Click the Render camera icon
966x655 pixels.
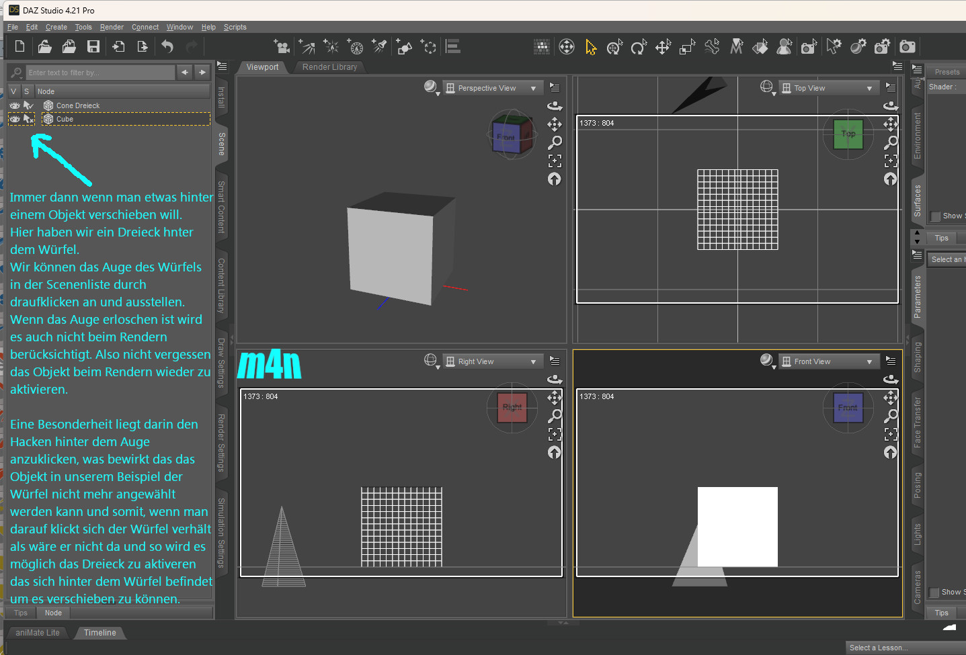pos(908,47)
